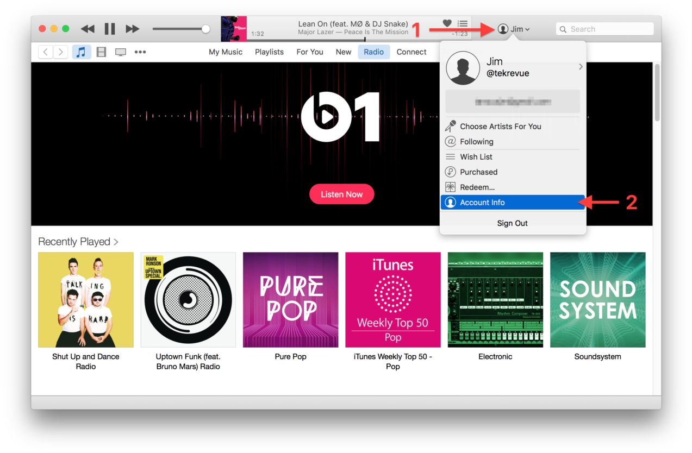Seek in the playback progress bar
Viewport: 692px width, 453px height.
[359, 40]
